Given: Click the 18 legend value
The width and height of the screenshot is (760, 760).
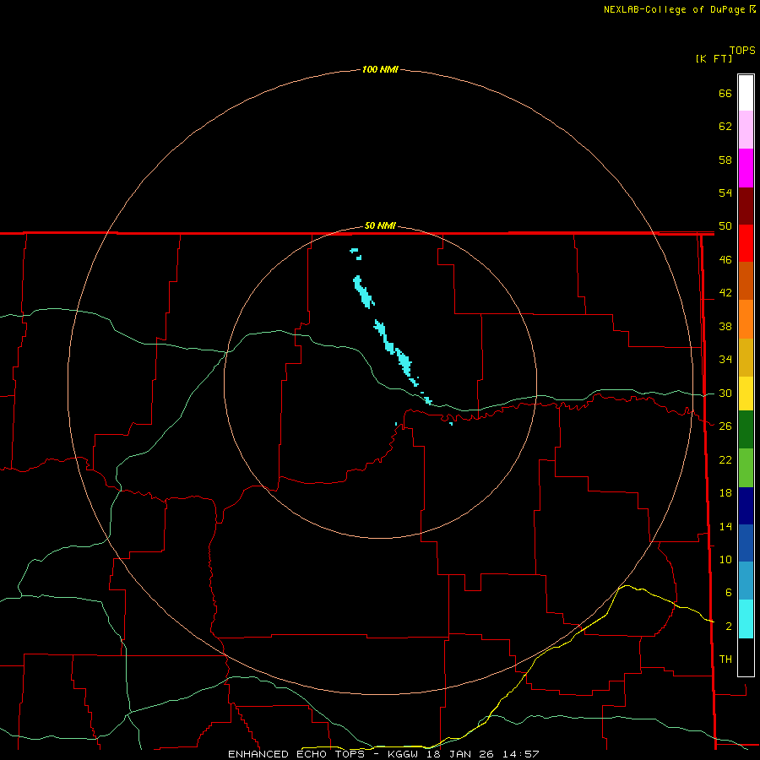Looking at the screenshot, I should tap(725, 493).
